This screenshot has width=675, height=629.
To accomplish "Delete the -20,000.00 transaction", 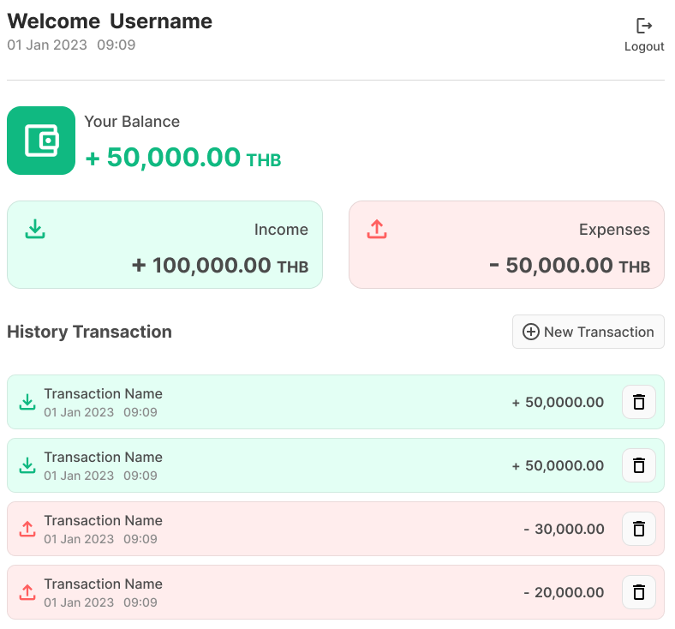I will [x=639, y=592].
